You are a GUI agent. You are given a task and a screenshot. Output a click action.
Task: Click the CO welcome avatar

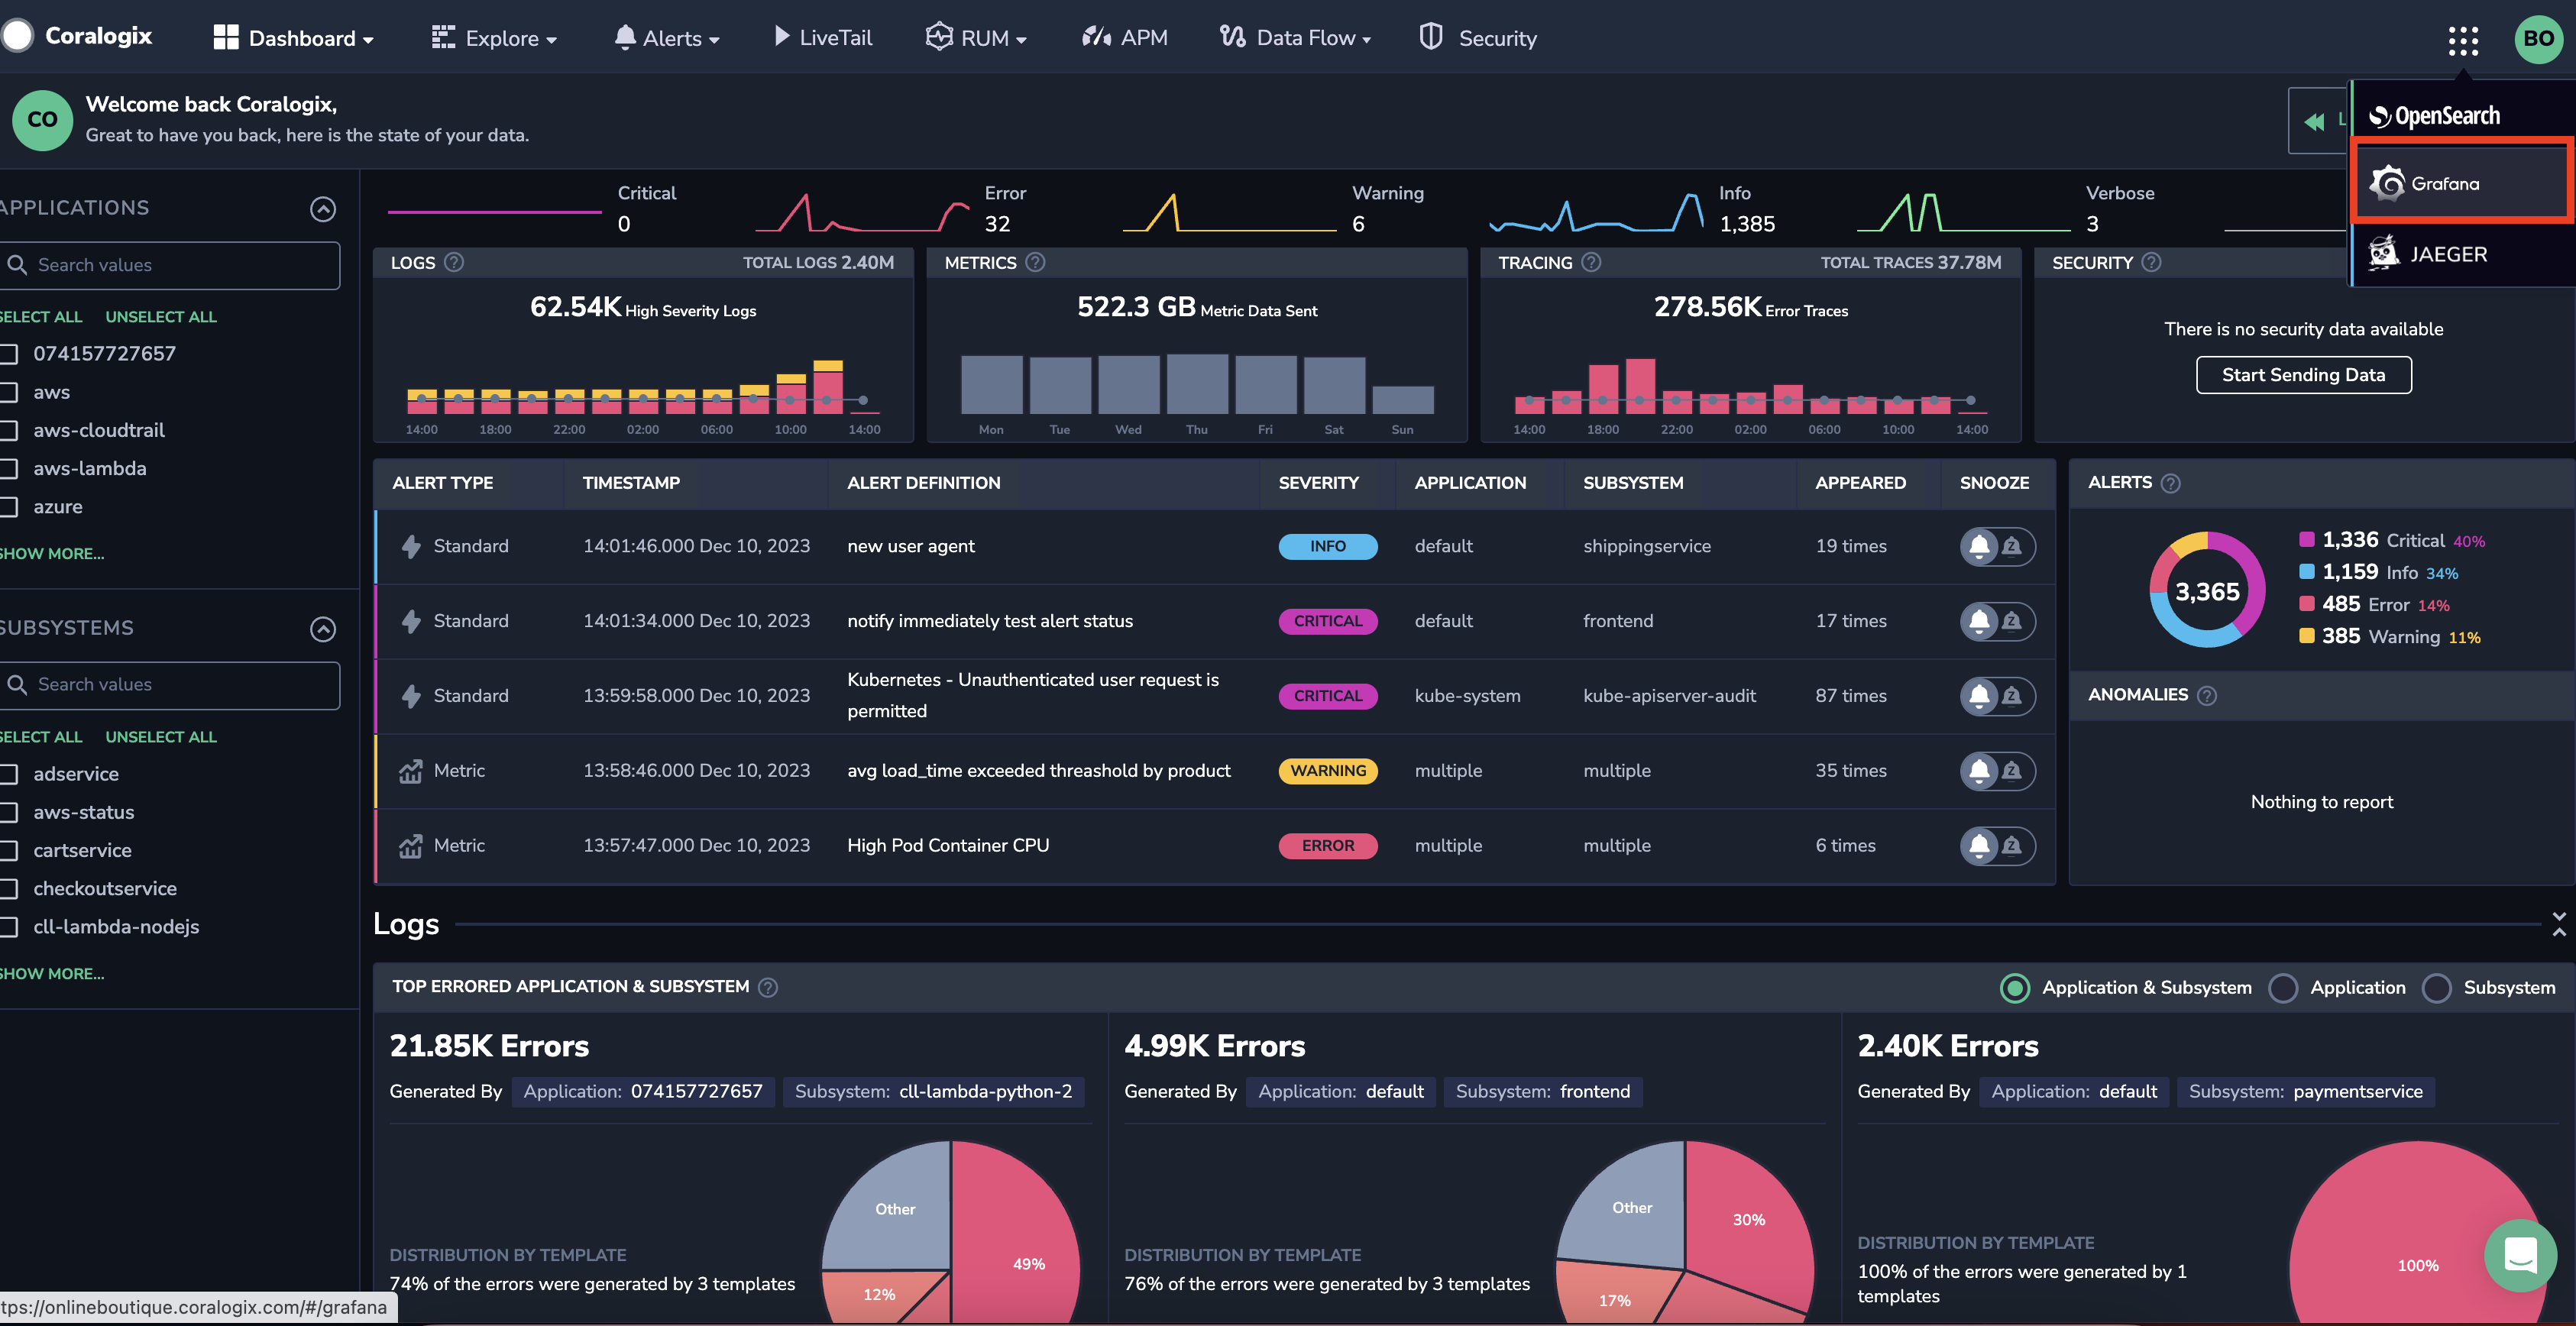(42, 120)
